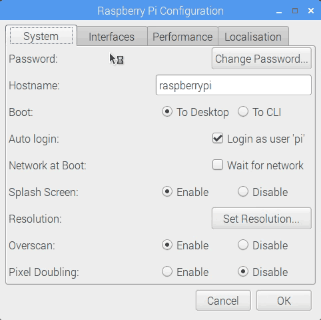321x320 pixels.
Task: Click the Boot: label
Action: (x=21, y=112)
